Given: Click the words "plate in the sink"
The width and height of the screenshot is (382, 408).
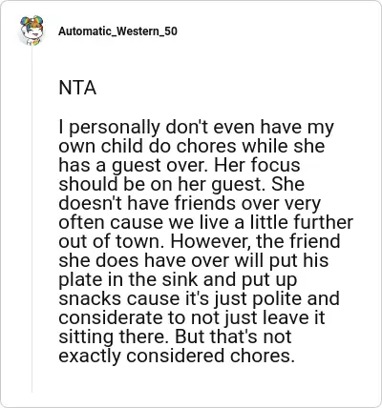Looking at the screenshot, I should [129, 280].
